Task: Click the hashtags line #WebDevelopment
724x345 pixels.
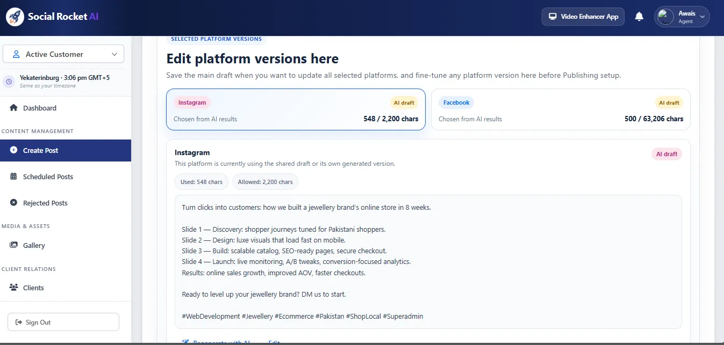Action: click(x=303, y=316)
